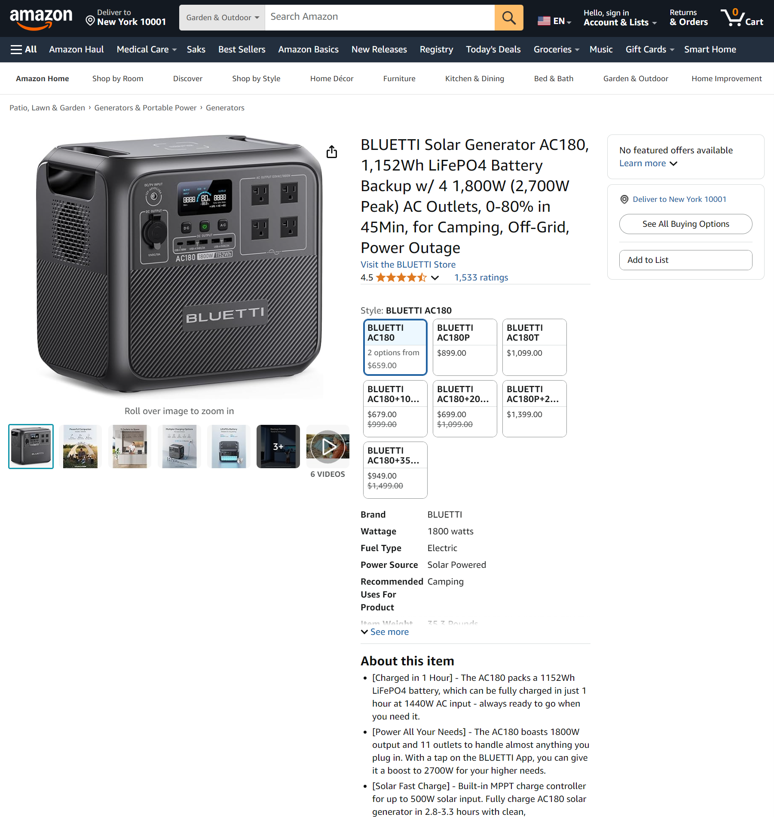Open the All hamburger menu
The width and height of the screenshot is (774, 817).
tap(24, 49)
